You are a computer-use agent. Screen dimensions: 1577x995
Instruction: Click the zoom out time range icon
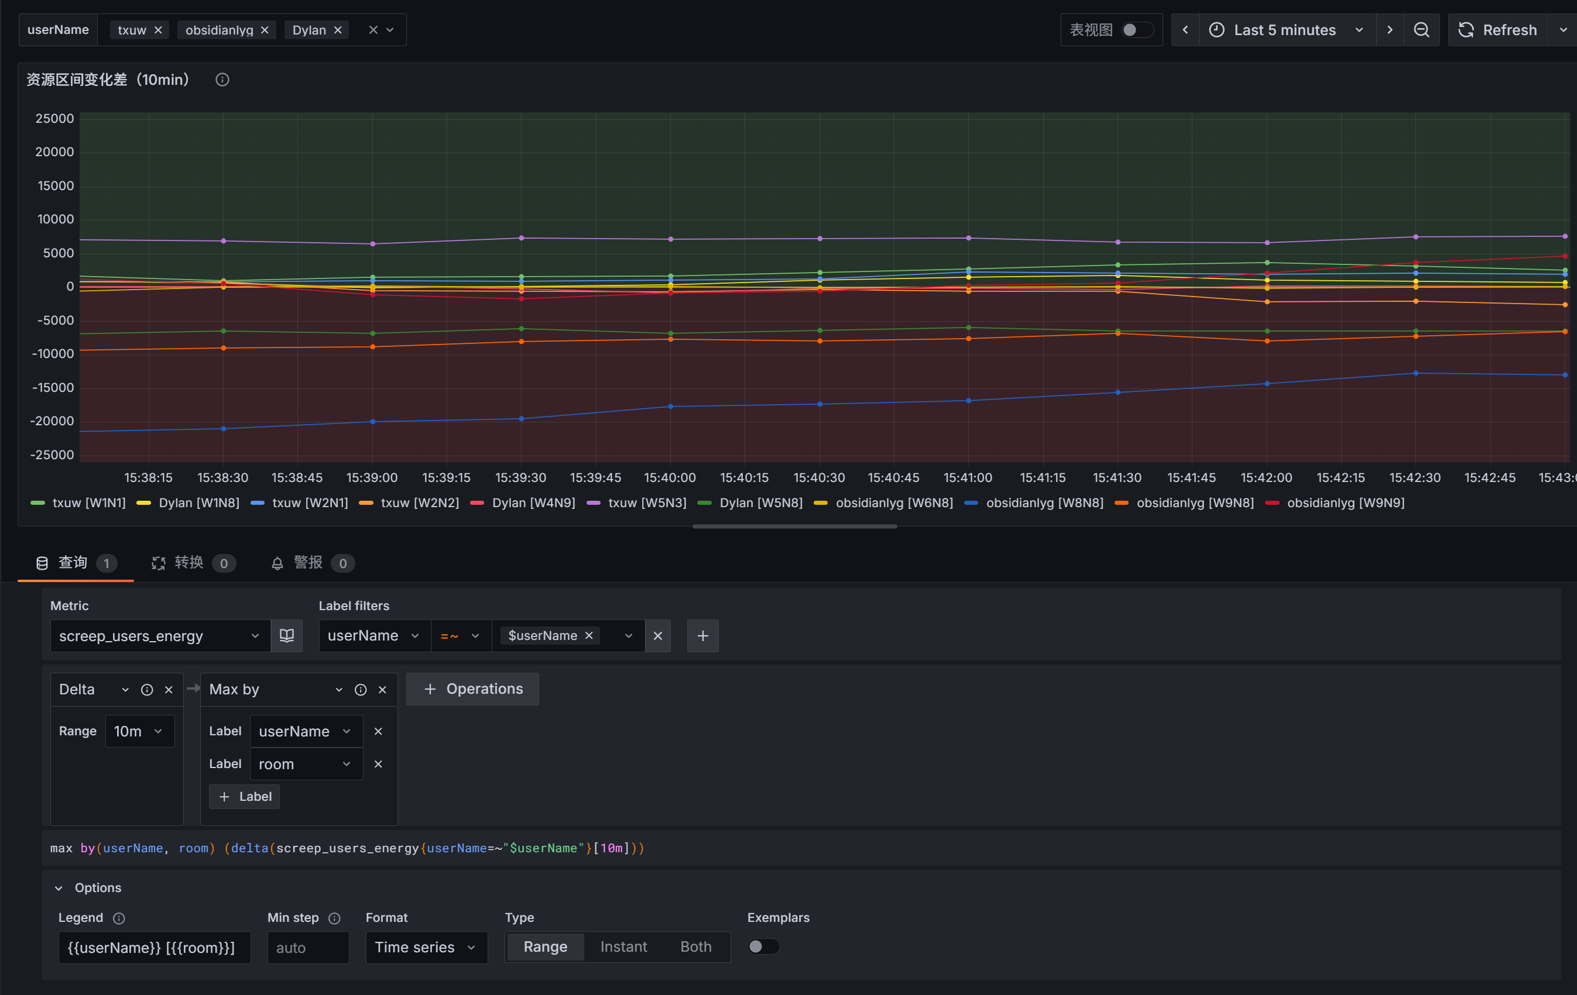[x=1421, y=30]
